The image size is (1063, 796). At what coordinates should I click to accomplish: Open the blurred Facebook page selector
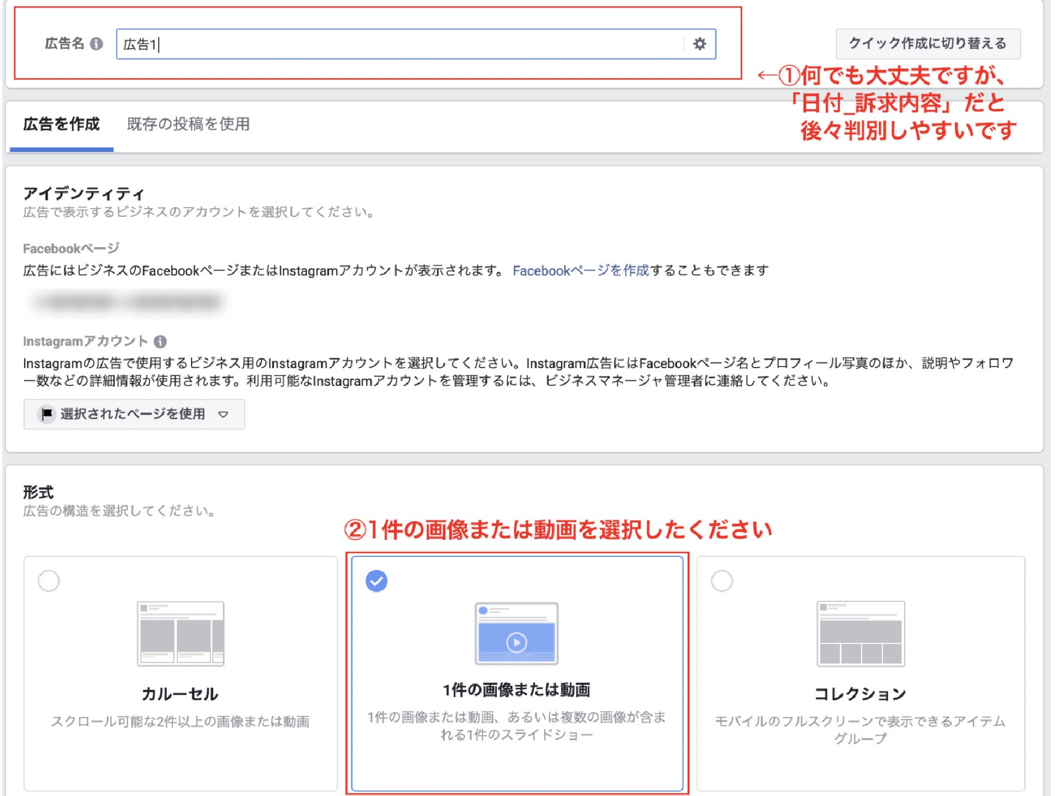pyautogui.click(x=127, y=301)
